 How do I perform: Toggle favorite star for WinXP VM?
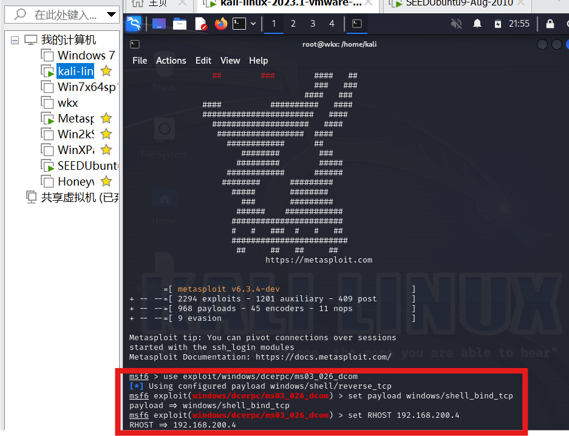coord(106,150)
